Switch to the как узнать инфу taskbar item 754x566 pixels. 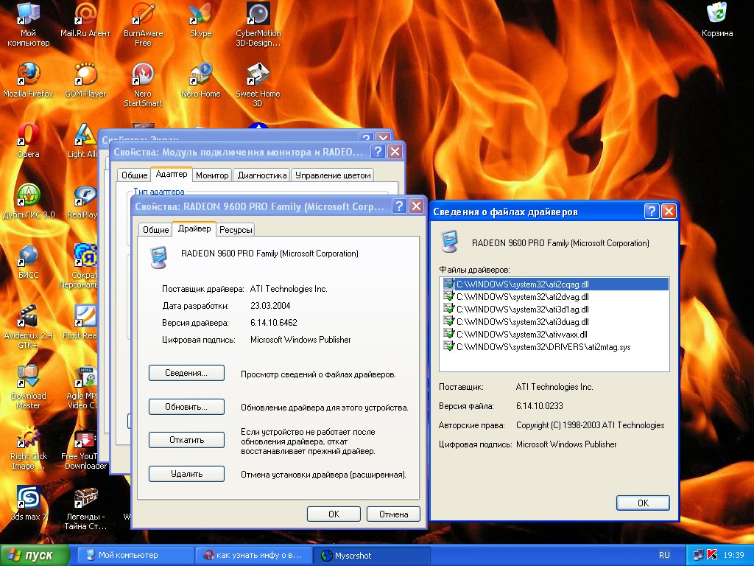click(253, 555)
